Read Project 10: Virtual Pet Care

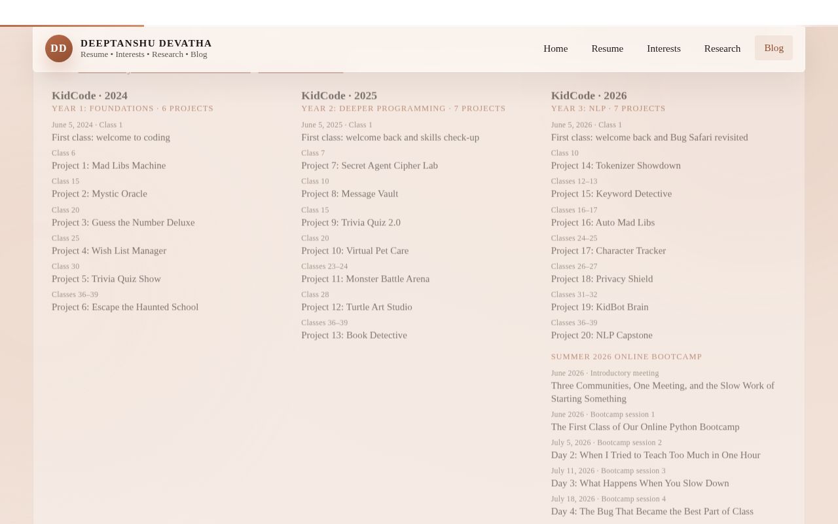click(x=355, y=251)
